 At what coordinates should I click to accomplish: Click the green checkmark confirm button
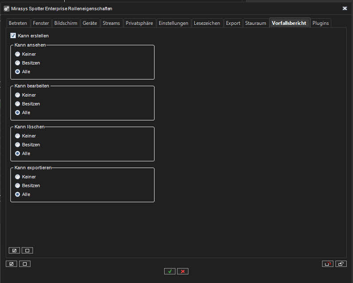point(169,271)
